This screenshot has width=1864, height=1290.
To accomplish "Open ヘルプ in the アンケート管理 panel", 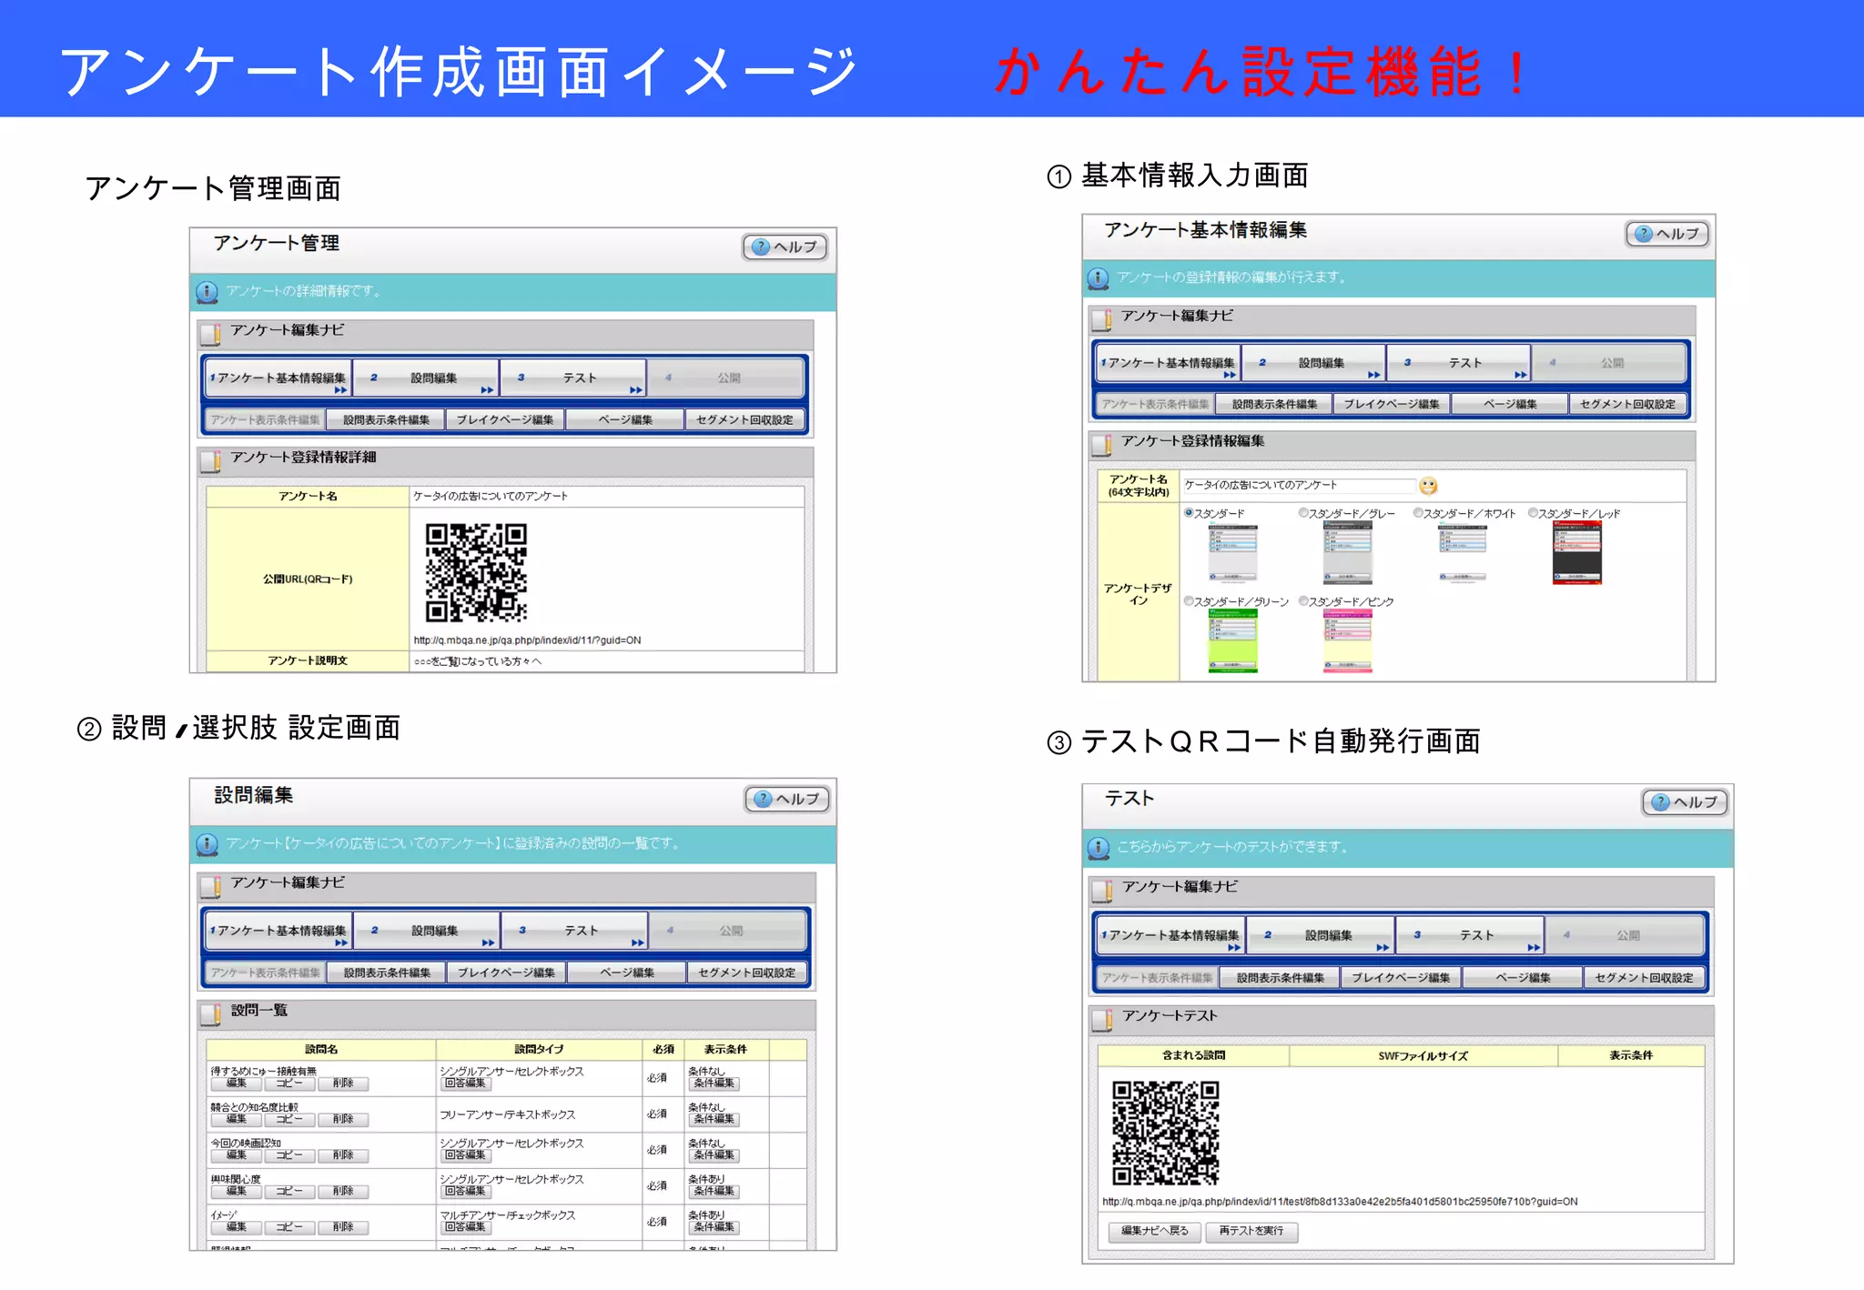I will pyautogui.click(x=785, y=247).
